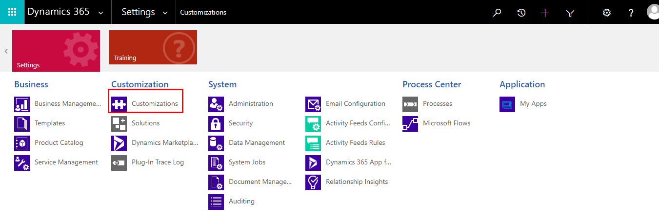Image resolution: width=659 pixels, height=221 pixels.
Task: Open the help question mark icon
Action: (x=631, y=13)
